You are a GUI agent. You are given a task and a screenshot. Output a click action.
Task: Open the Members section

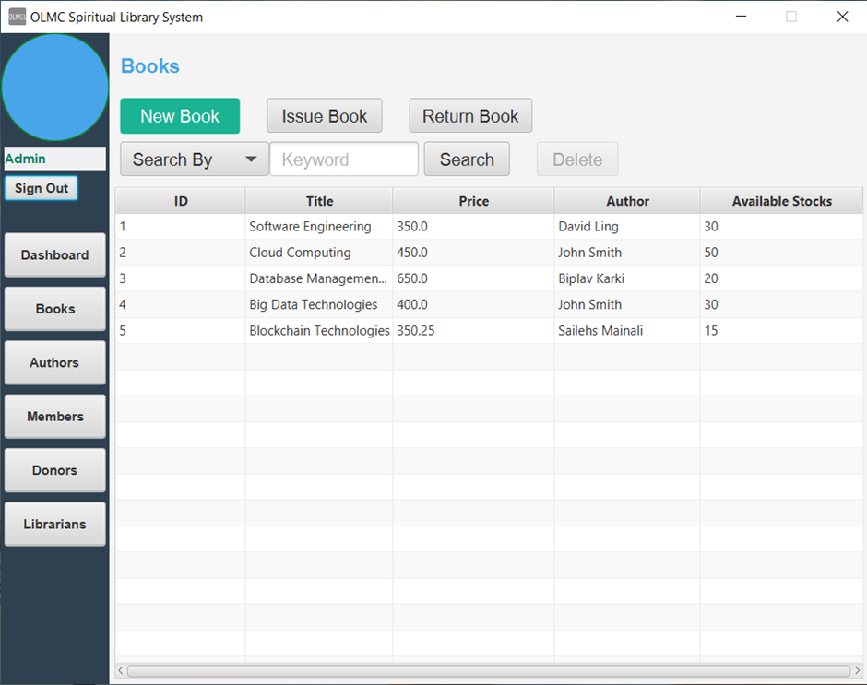click(54, 416)
